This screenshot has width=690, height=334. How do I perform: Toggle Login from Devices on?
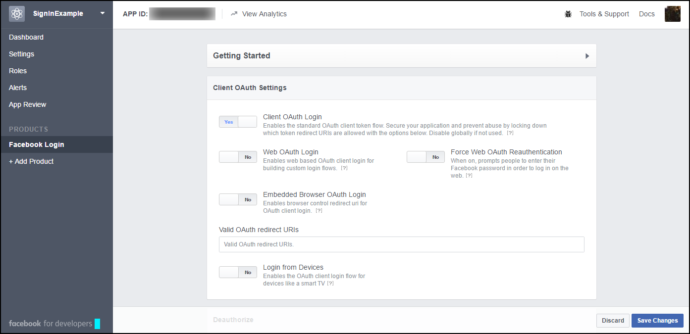coord(238,272)
